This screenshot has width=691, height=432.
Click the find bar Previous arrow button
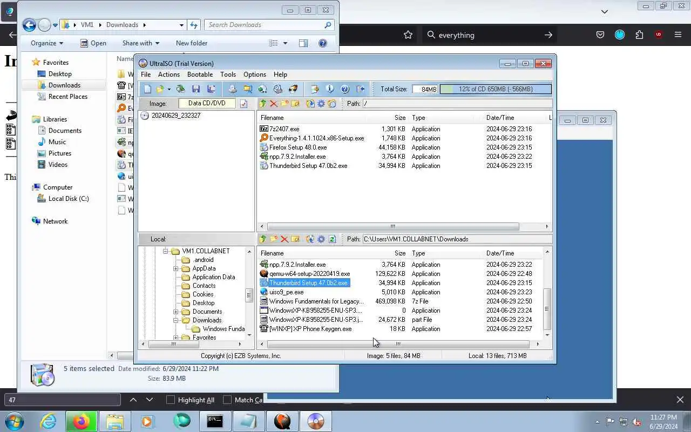click(x=133, y=400)
